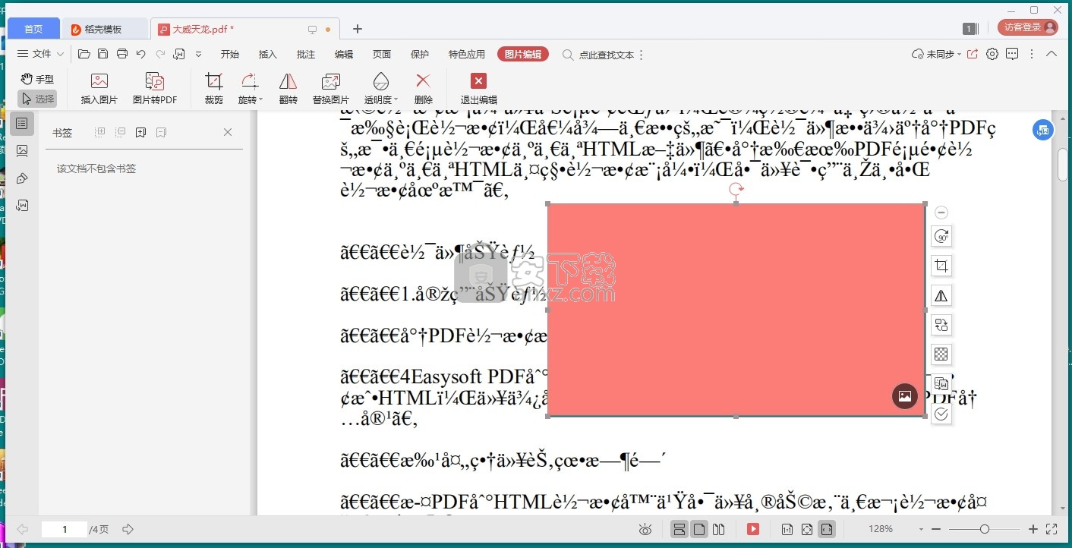Select the Crop (裁剪) tool in ribbon
This screenshot has width=1072, height=548.
point(214,90)
